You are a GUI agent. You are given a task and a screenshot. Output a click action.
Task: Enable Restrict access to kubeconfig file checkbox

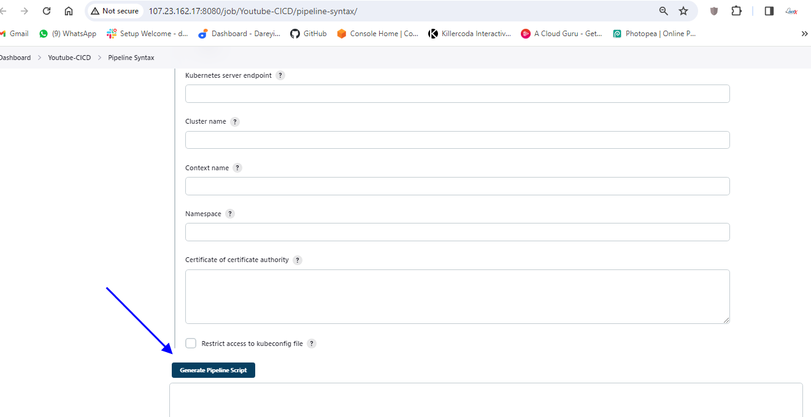point(191,344)
